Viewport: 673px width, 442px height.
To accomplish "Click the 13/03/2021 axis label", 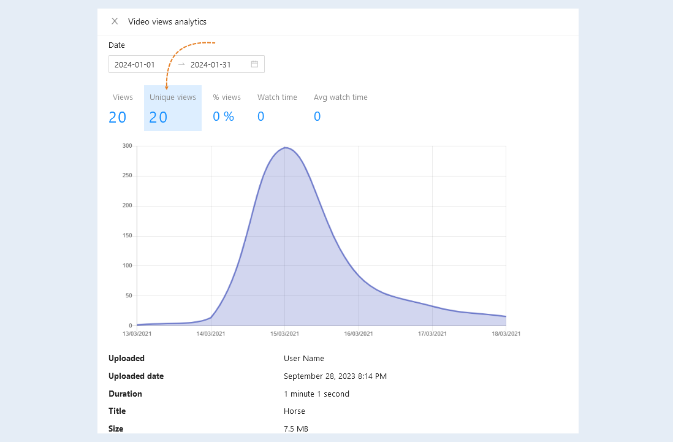I will (x=137, y=333).
